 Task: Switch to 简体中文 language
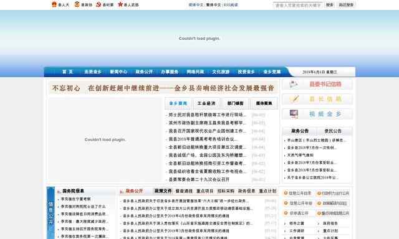pyautogui.click(x=196, y=5)
